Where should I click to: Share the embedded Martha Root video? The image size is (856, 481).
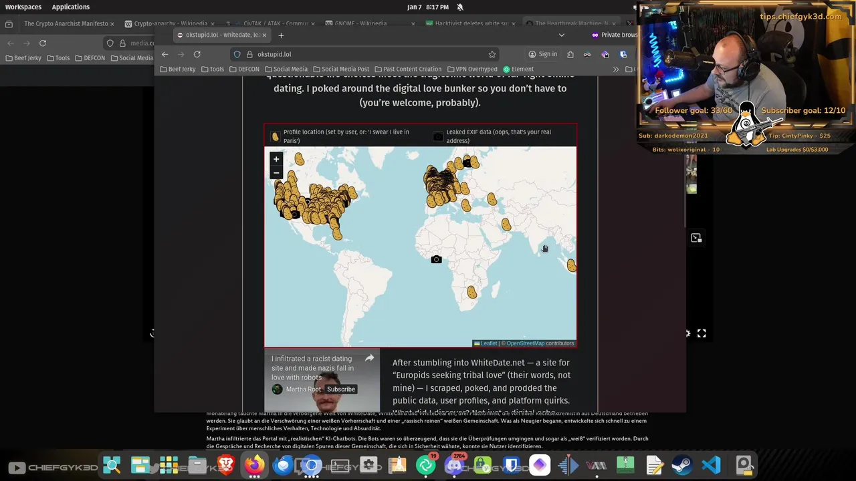pyautogui.click(x=369, y=359)
